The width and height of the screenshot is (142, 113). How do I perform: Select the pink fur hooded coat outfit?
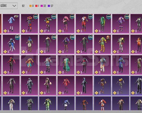[48, 86]
